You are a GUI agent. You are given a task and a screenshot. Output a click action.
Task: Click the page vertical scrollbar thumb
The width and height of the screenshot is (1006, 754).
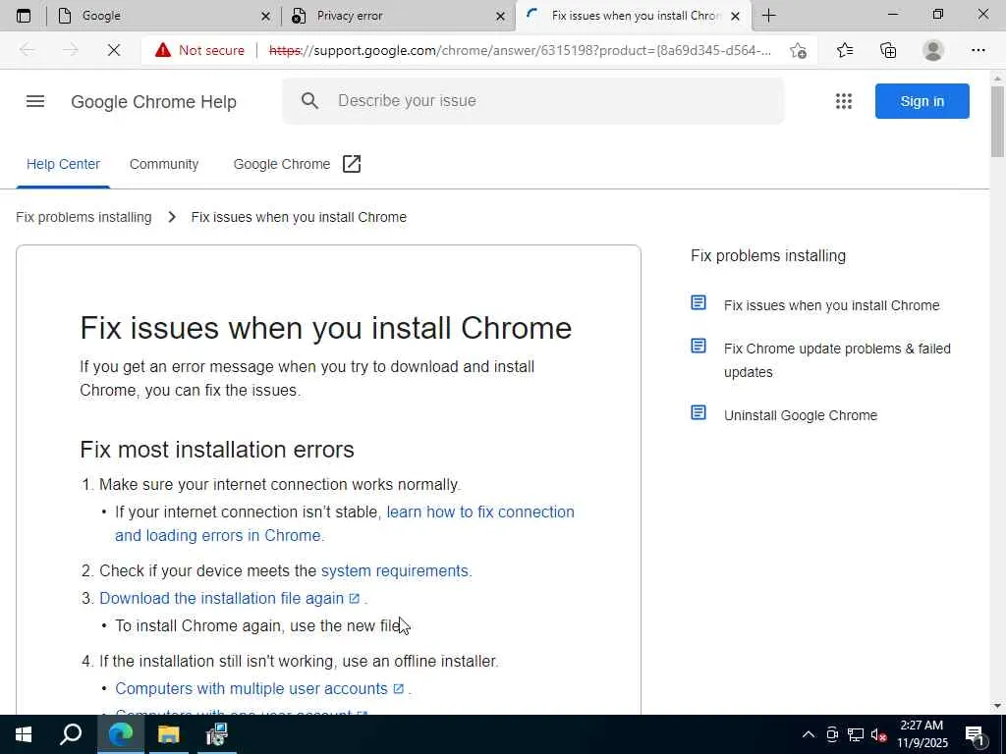[x=997, y=122]
